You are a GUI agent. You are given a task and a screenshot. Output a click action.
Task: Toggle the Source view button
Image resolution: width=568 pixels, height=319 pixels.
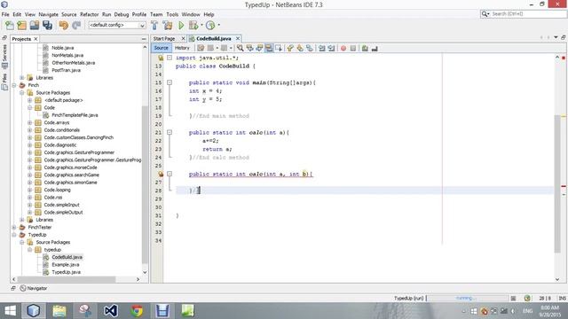(161, 48)
